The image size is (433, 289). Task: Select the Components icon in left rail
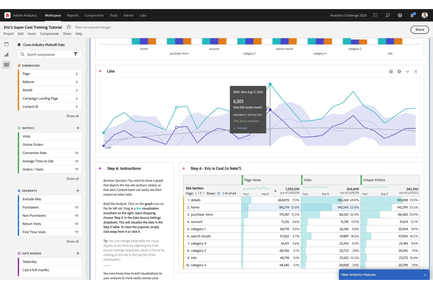click(6, 65)
